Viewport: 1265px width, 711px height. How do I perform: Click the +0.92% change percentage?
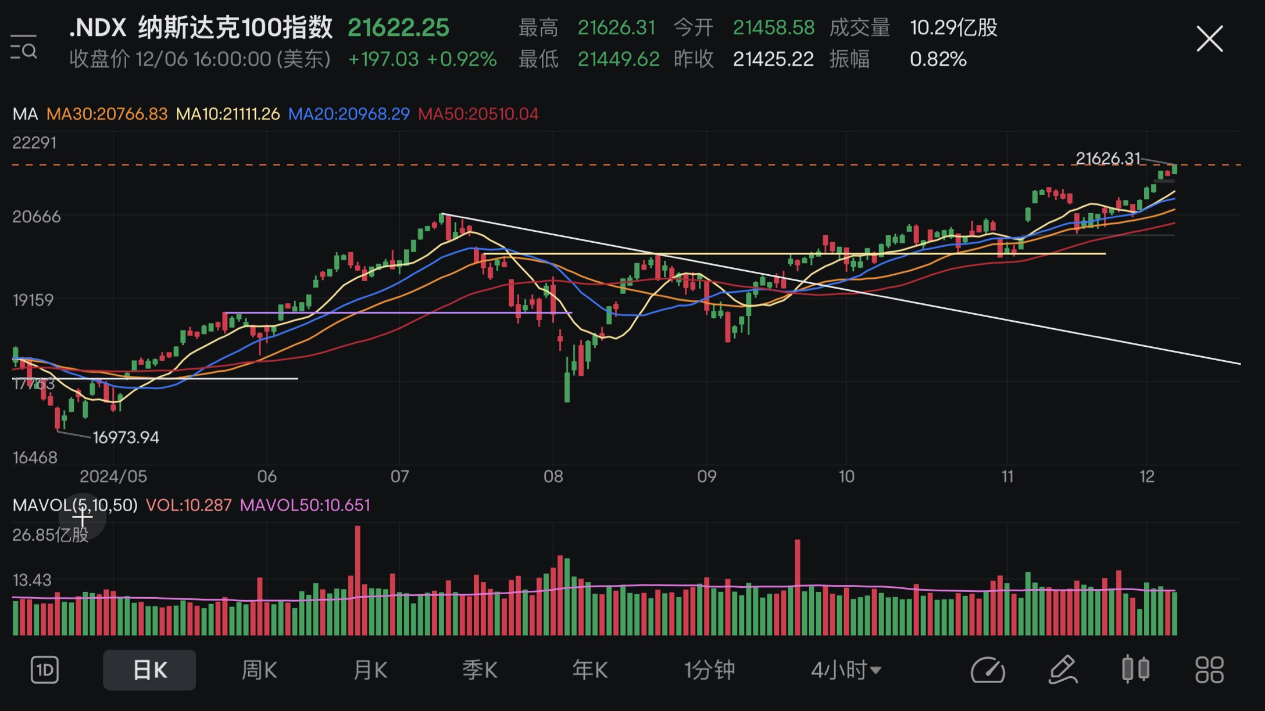point(462,59)
